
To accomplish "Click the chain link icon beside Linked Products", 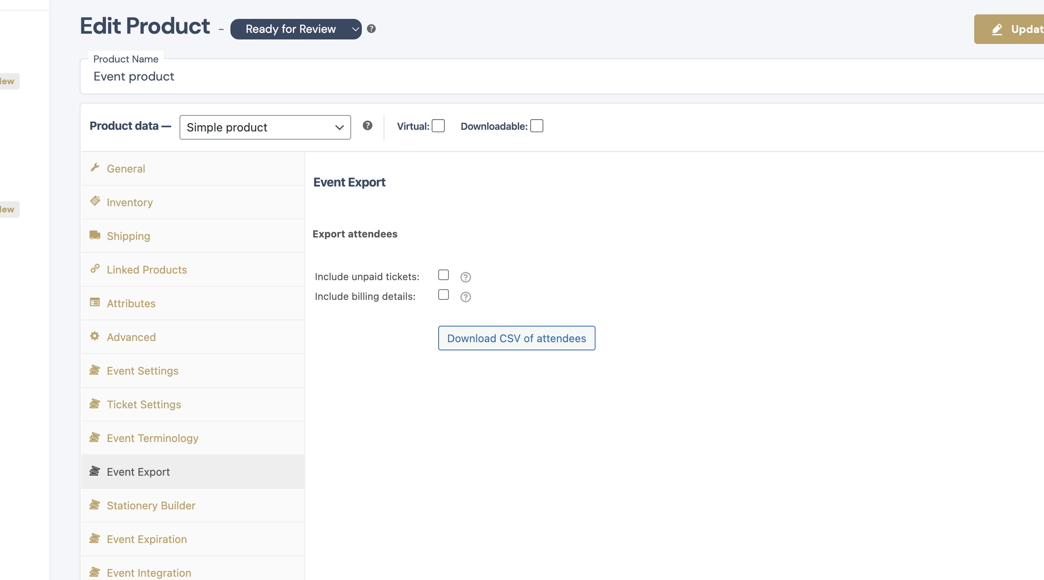I will 95,269.
